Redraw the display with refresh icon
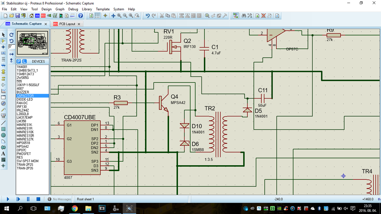Viewport: 381px width, 214px height. click(91, 16)
